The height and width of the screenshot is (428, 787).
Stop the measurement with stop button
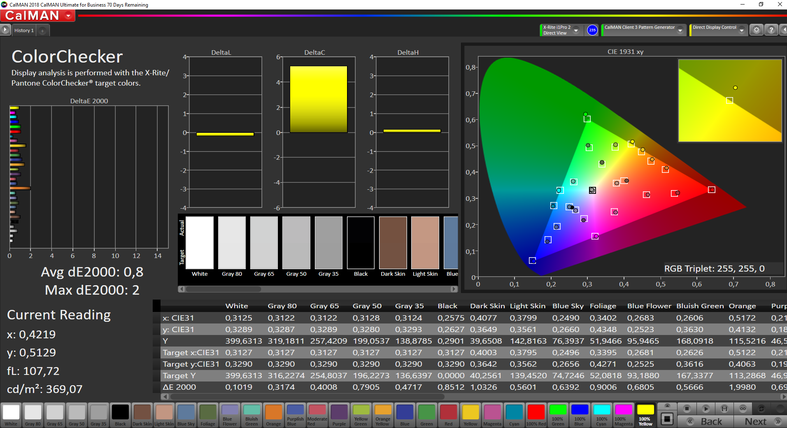(x=687, y=409)
